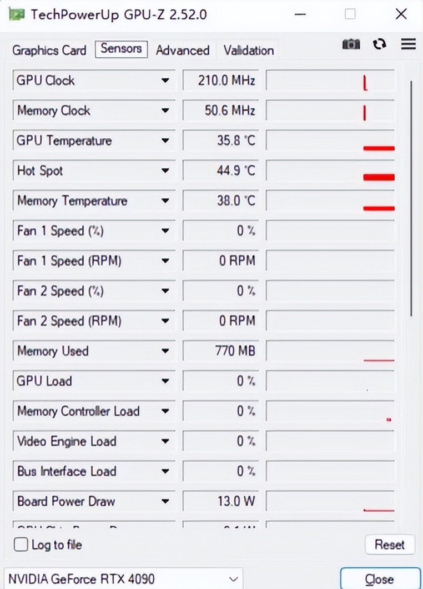Viewport: 423px width, 589px height.
Task: Click the camera screenshot icon
Action: tap(351, 44)
